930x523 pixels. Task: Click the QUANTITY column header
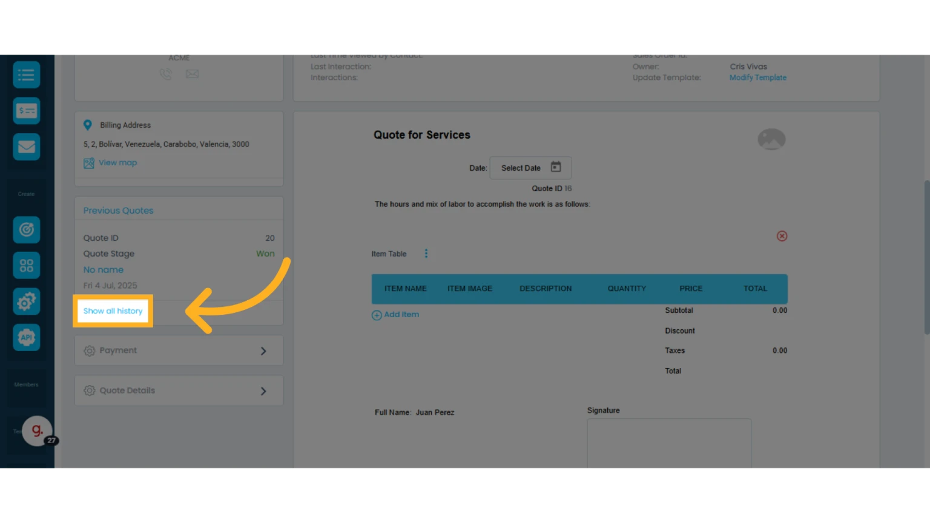[627, 289]
